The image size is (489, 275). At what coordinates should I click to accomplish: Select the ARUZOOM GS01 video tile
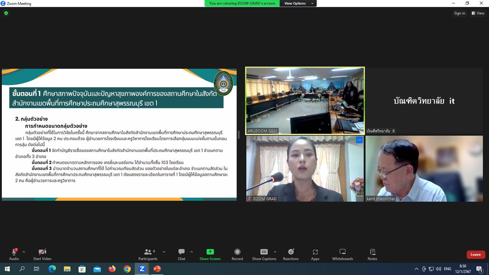305,100
